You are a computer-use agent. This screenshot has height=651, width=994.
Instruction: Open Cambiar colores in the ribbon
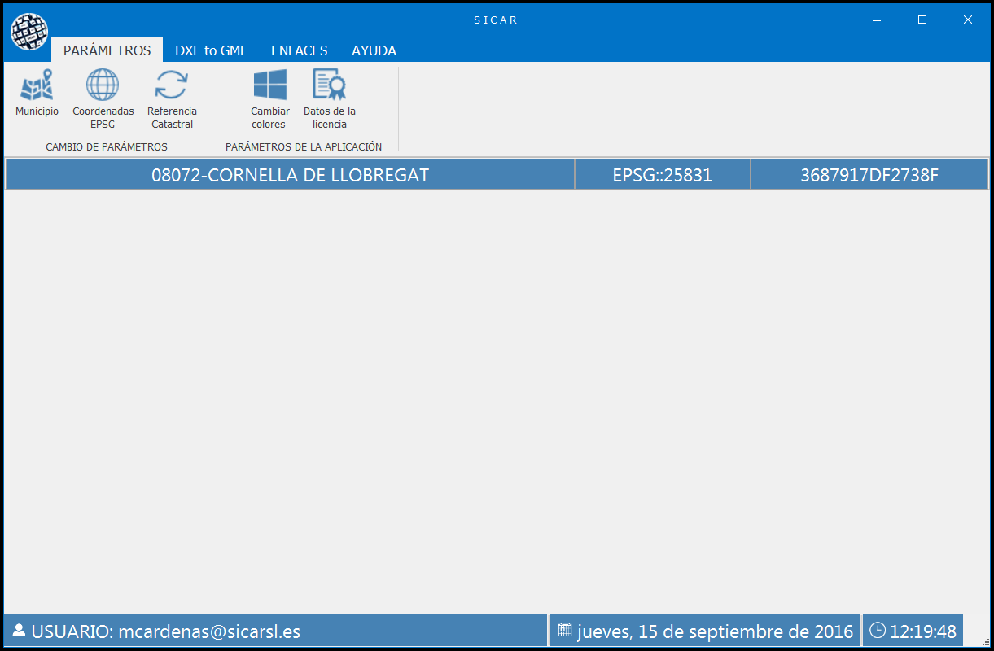point(269,85)
